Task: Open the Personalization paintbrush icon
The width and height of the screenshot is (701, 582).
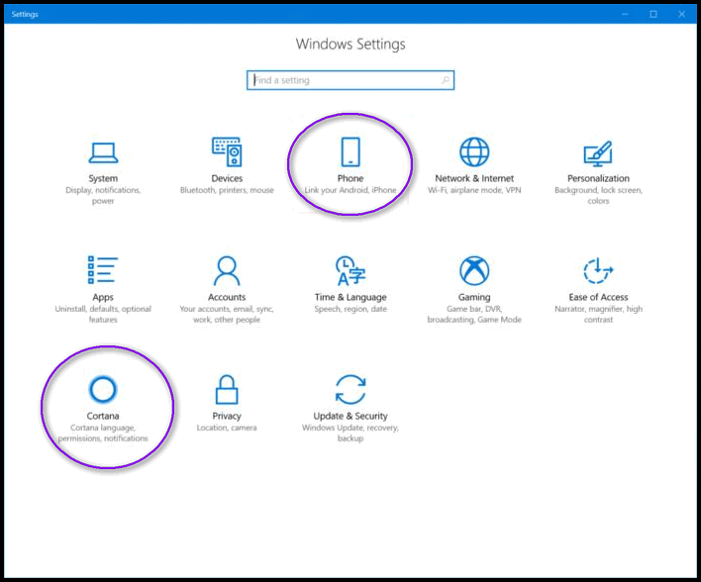Action: (598, 153)
